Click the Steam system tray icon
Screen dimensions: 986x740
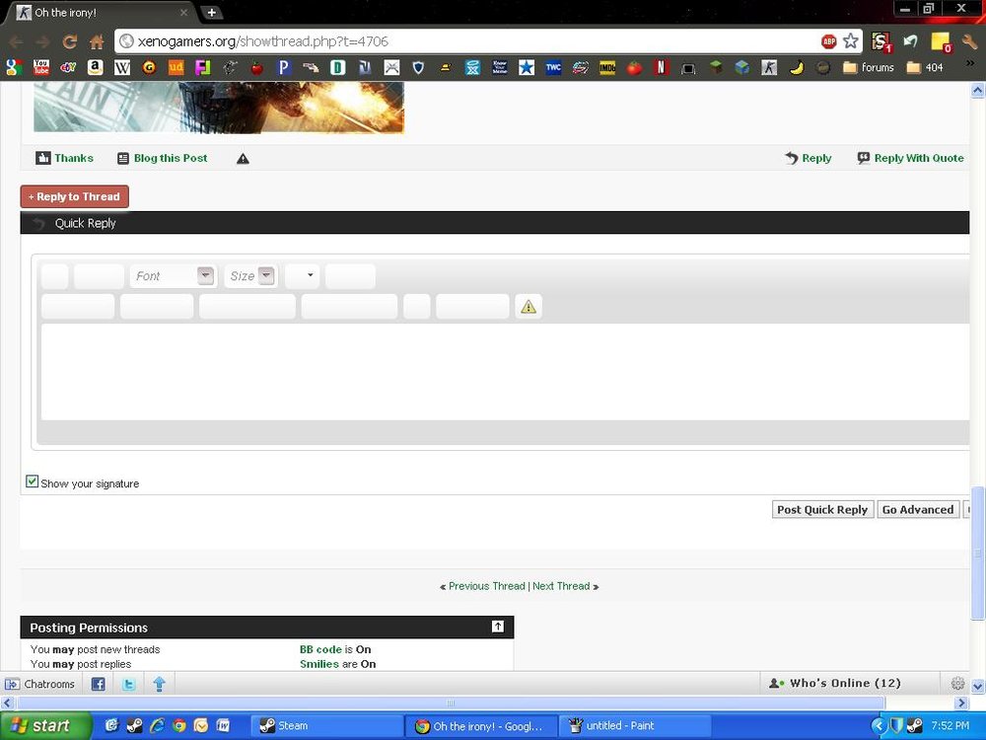coord(914,725)
